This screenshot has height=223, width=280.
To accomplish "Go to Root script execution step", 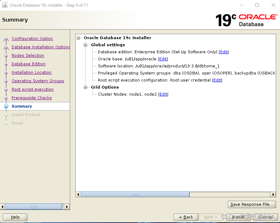I will (x=32, y=89).
